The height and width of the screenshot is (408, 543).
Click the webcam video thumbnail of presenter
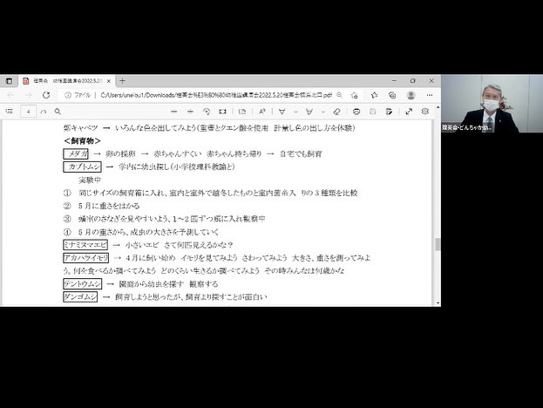point(492,104)
